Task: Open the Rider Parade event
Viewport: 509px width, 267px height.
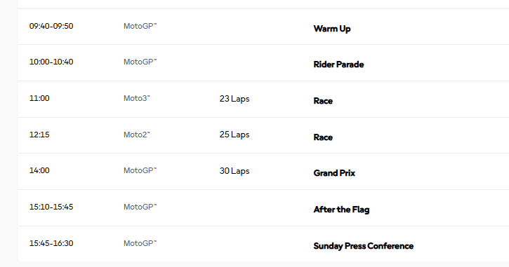Action: [x=338, y=64]
